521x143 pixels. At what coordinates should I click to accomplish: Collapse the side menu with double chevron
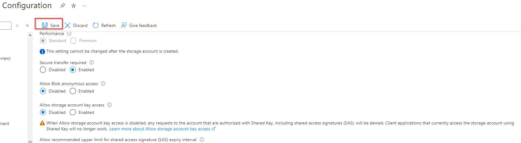(x=27, y=25)
